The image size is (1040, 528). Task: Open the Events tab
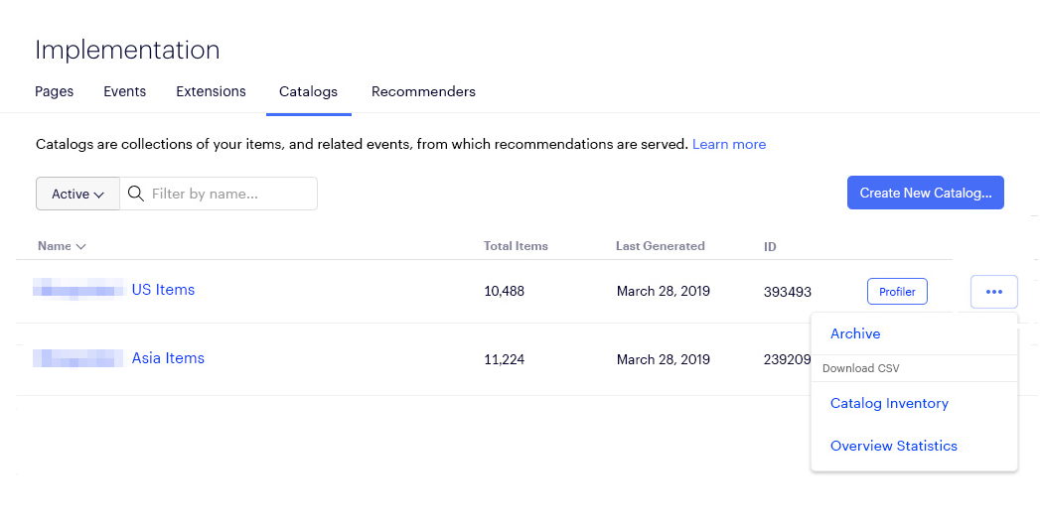point(124,91)
